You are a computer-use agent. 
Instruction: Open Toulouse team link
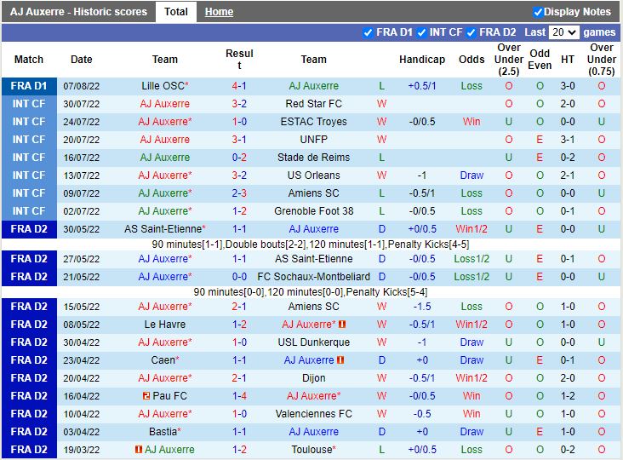point(313,450)
